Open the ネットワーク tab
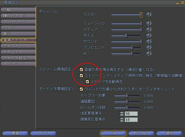Image resolution: width=185 pixels, height=137 pixels. coord(18,22)
